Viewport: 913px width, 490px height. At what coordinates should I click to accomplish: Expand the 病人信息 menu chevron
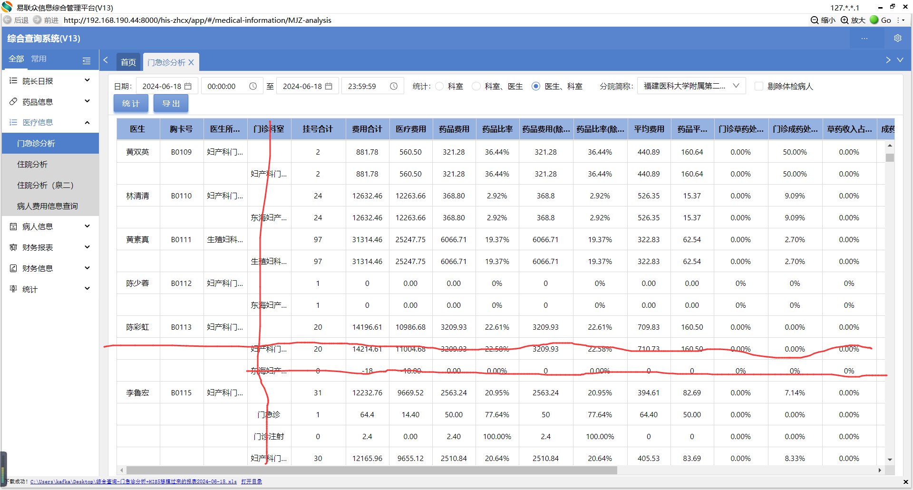coord(87,226)
